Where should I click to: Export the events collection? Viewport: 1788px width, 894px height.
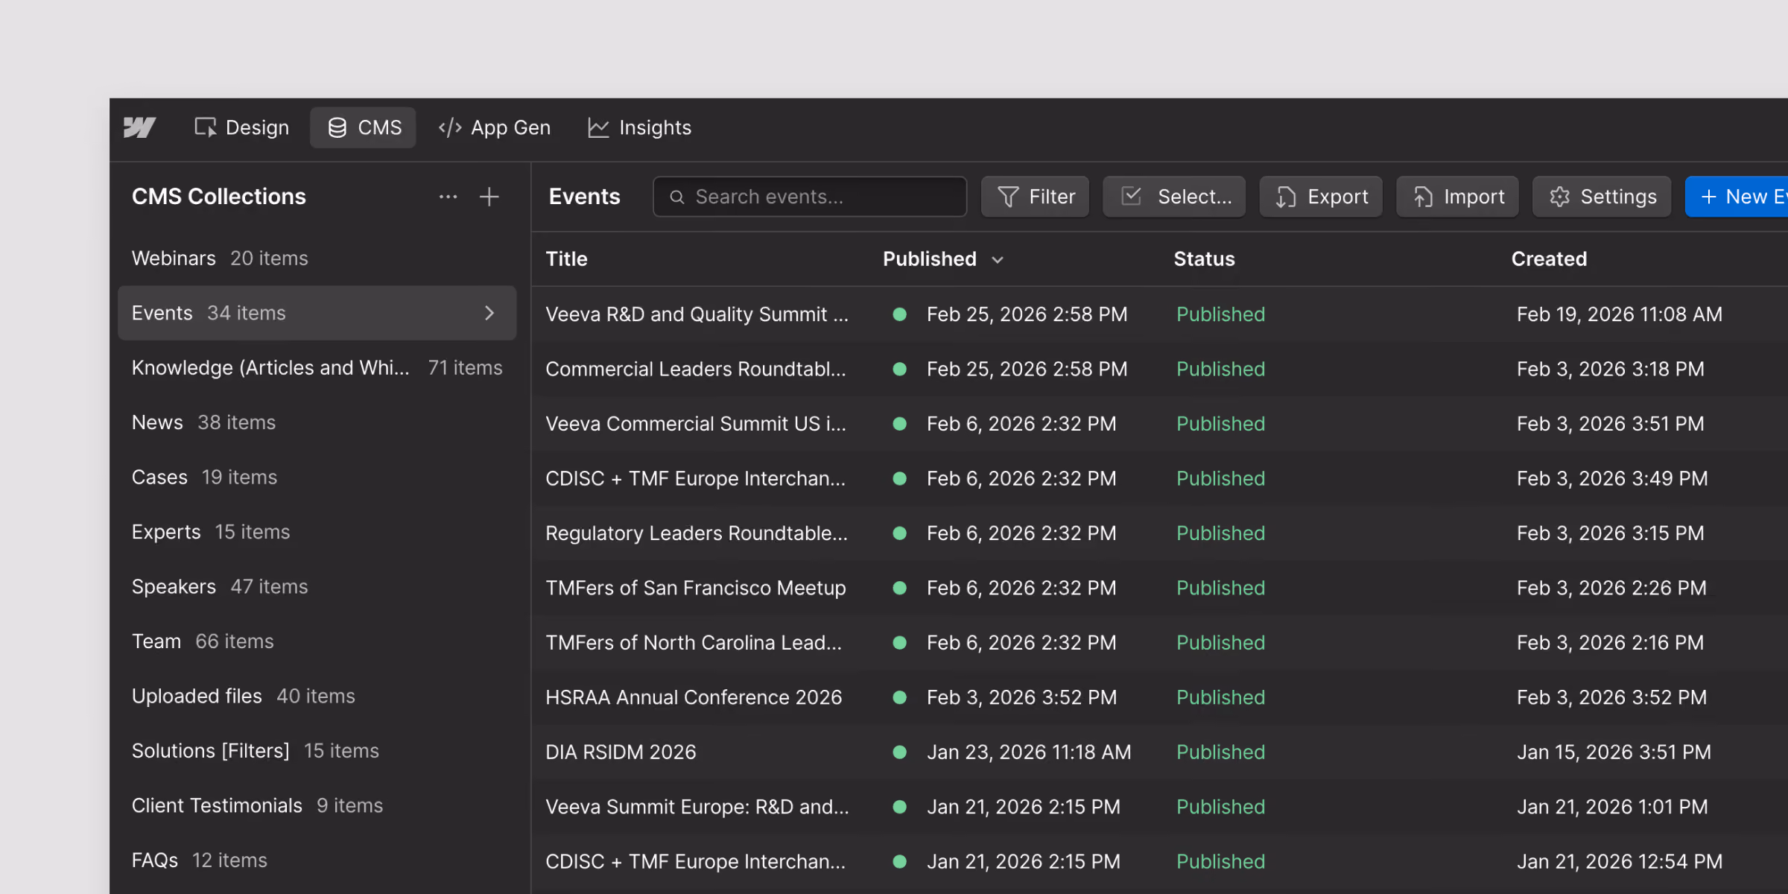[x=1321, y=197]
